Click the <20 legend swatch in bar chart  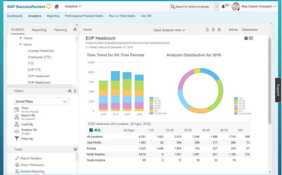(151, 98)
